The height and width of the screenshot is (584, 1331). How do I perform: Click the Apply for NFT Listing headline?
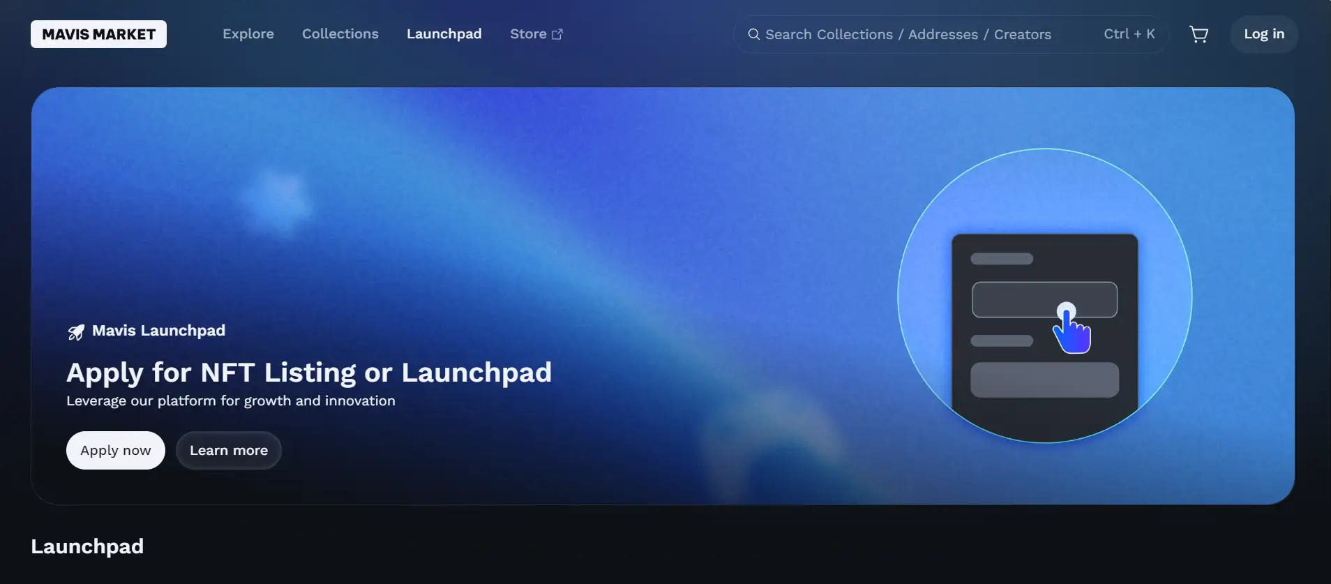coord(308,373)
